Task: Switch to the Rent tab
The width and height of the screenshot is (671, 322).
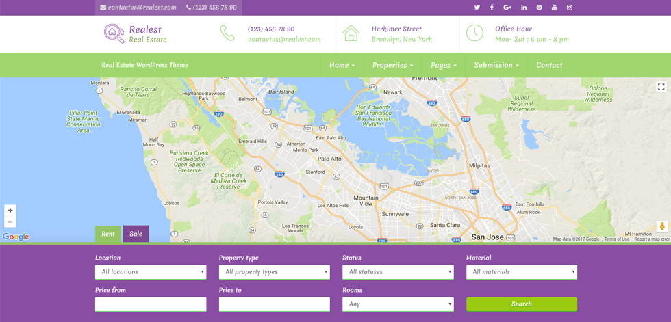Action: click(108, 234)
